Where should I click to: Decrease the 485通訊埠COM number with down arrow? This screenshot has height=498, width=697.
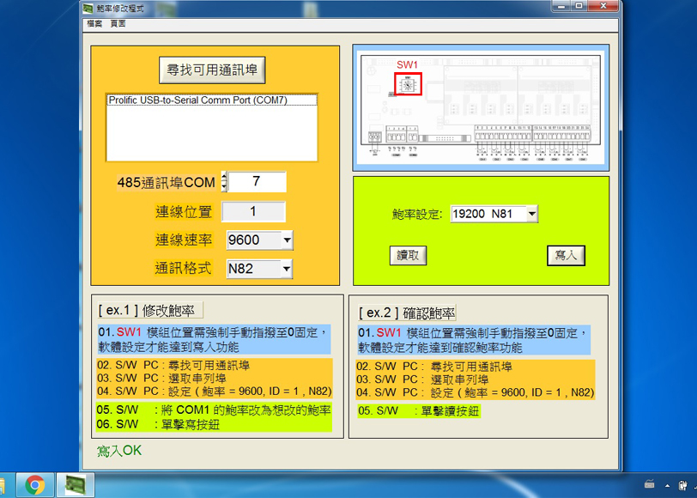click(x=224, y=186)
